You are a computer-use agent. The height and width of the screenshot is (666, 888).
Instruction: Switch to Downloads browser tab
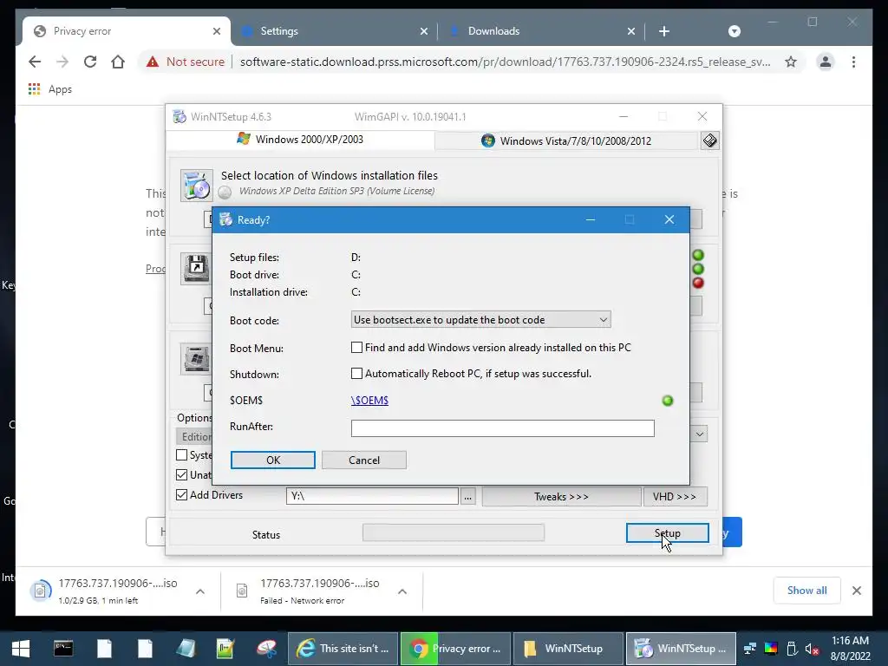(541, 31)
